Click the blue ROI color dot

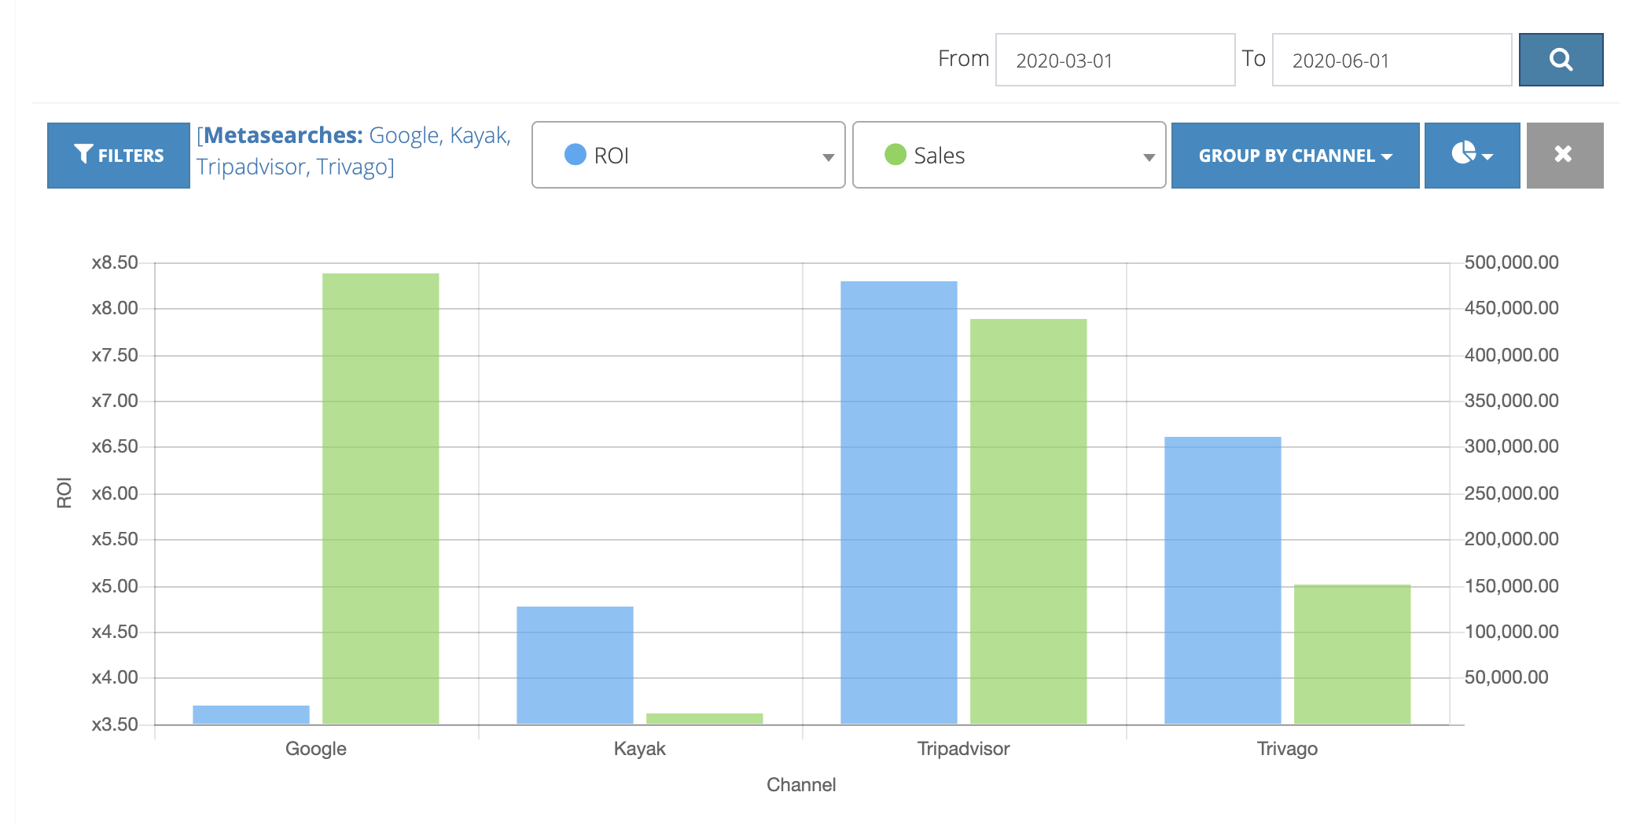tap(575, 155)
